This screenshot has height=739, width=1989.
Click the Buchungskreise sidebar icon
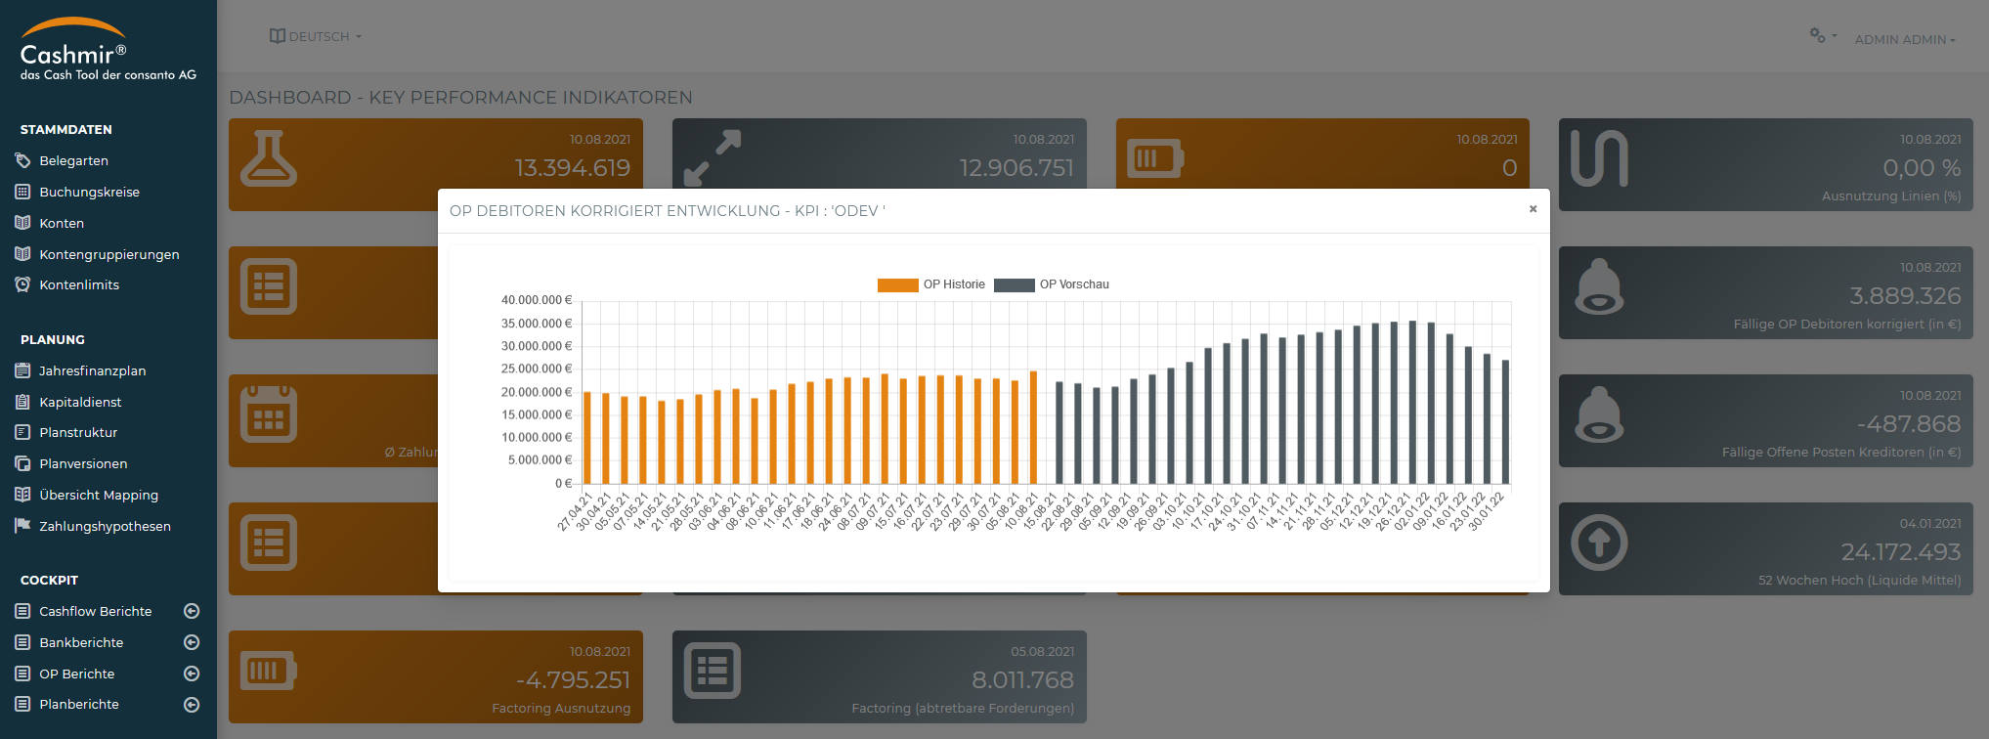(x=22, y=192)
